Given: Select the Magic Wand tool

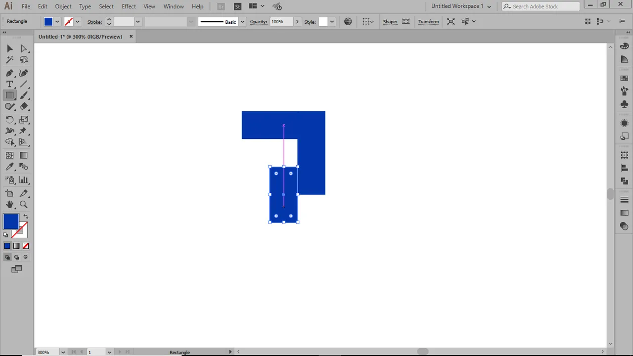Looking at the screenshot, I should pyautogui.click(x=10, y=60).
